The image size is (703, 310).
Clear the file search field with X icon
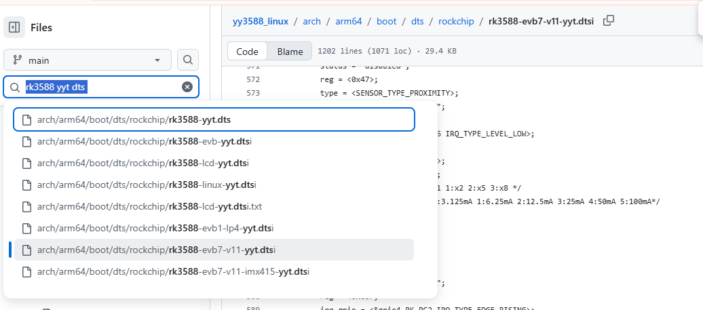pos(187,87)
